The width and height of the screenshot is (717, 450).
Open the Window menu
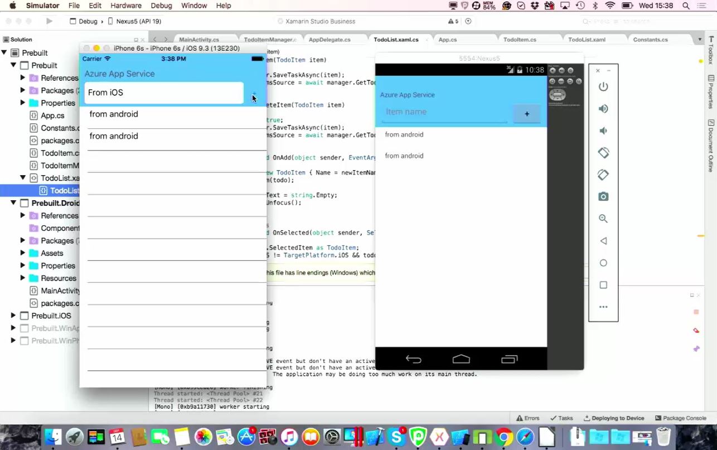click(194, 6)
